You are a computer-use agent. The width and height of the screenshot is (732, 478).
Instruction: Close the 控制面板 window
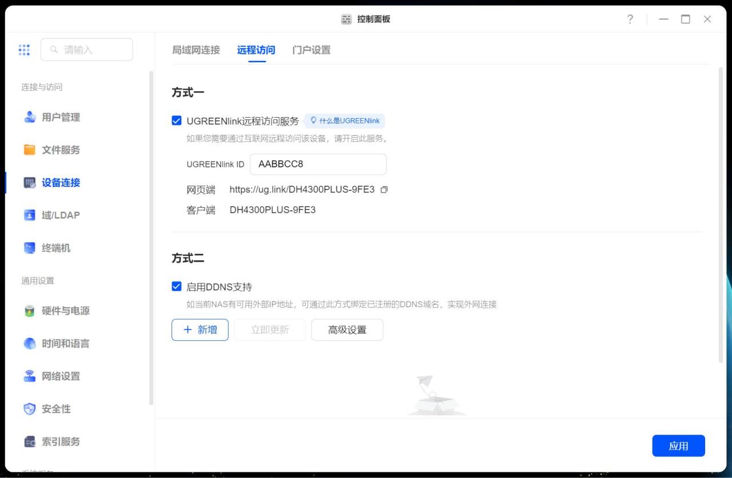tap(707, 19)
